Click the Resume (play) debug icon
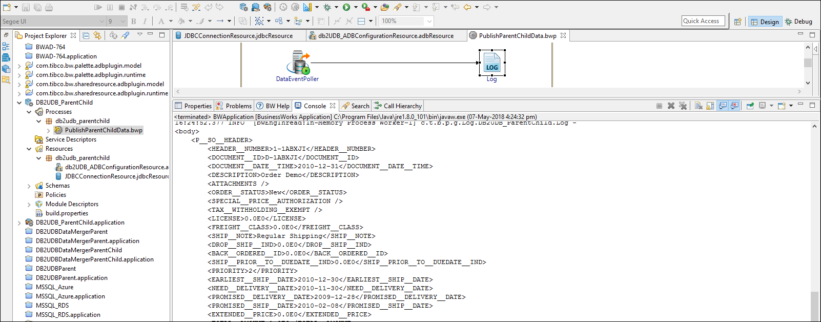The height and width of the screenshot is (322, 821). [98, 7]
